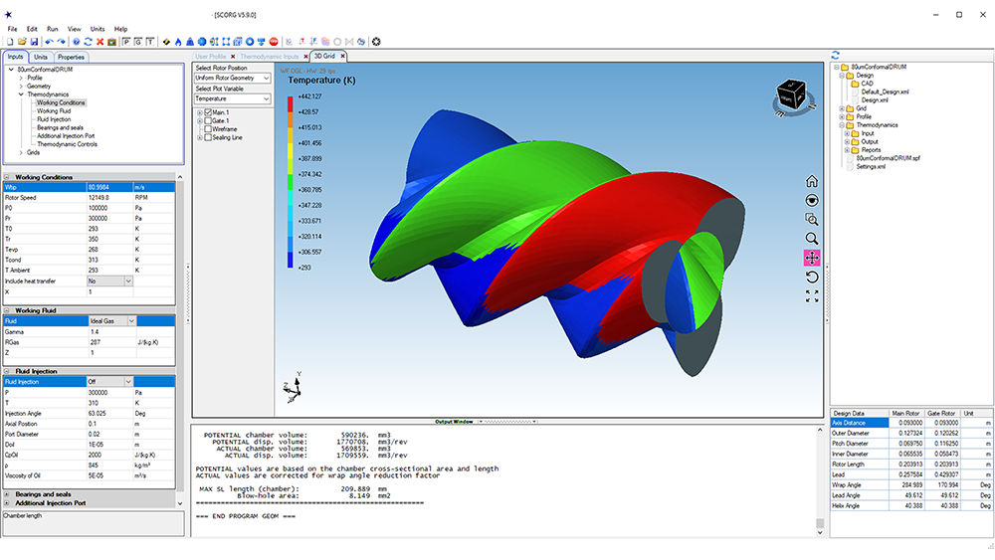This screenshot has width=995, height=560.
Task: Click the Redo arrow icon
Action: [62, 42]
